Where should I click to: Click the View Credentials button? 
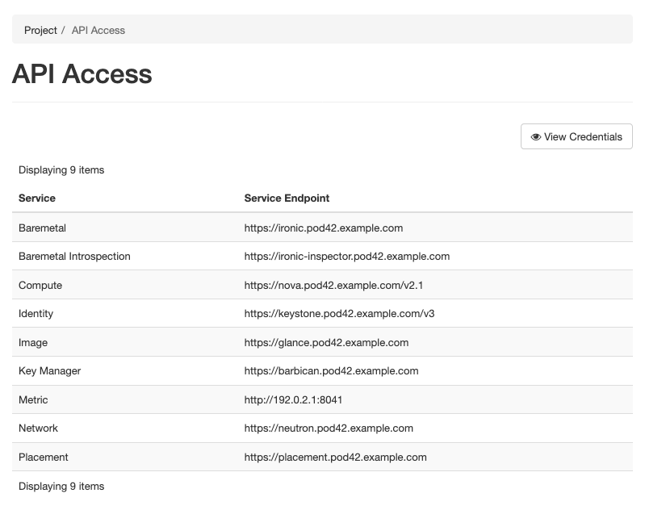(576, 136)
